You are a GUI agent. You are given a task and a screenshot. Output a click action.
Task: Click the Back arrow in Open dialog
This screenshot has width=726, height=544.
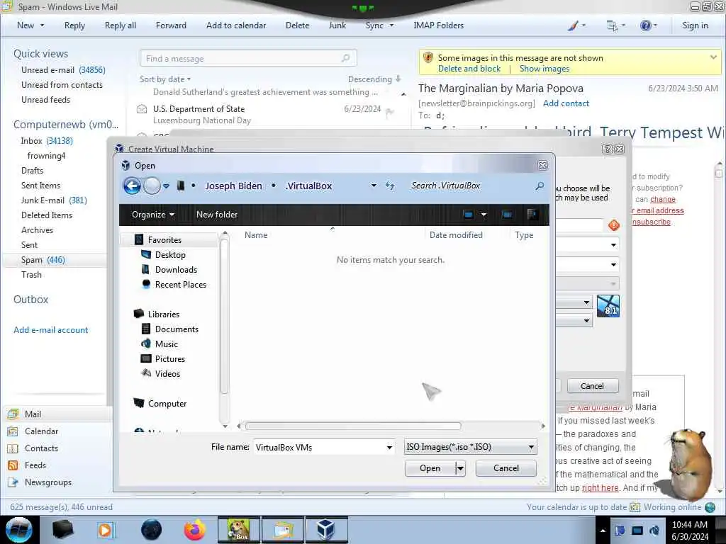point(133,186)
